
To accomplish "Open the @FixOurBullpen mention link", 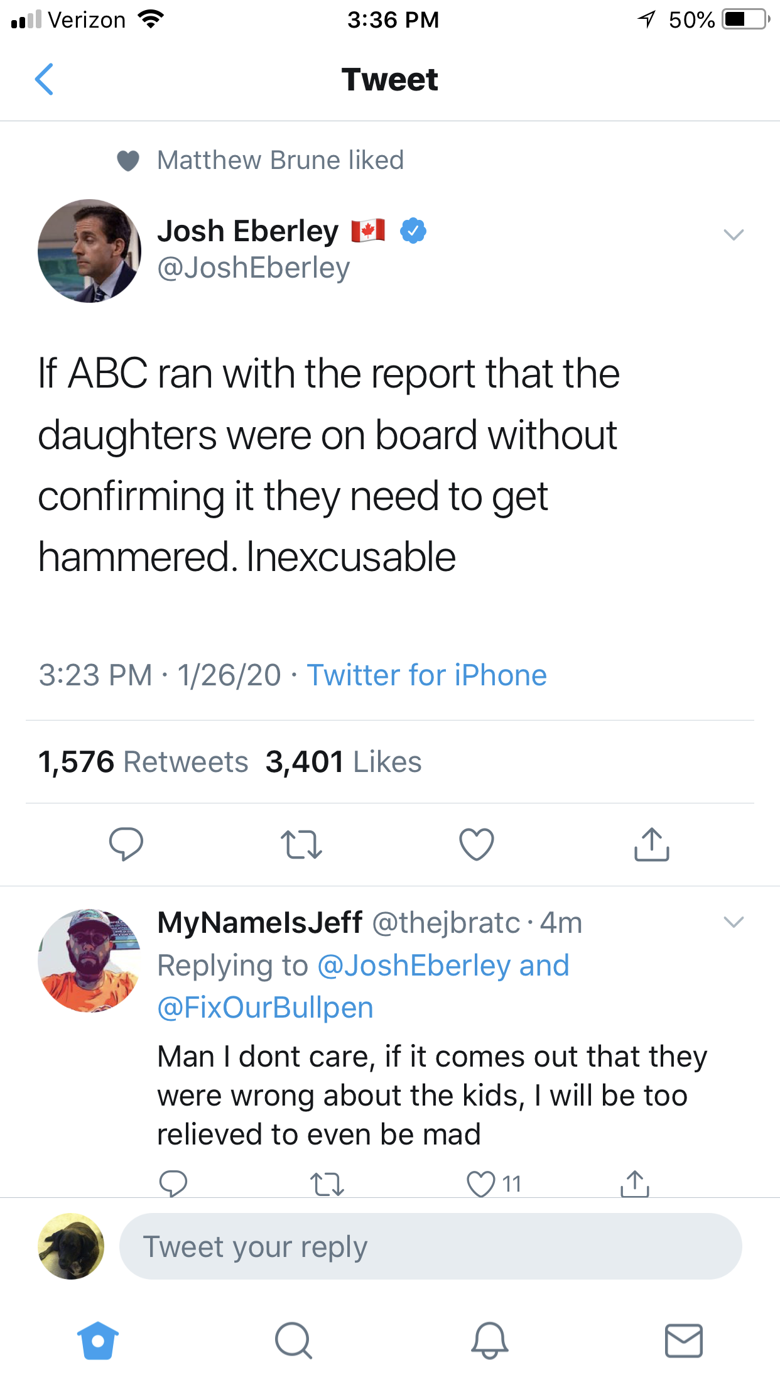I will point(265,1008).
